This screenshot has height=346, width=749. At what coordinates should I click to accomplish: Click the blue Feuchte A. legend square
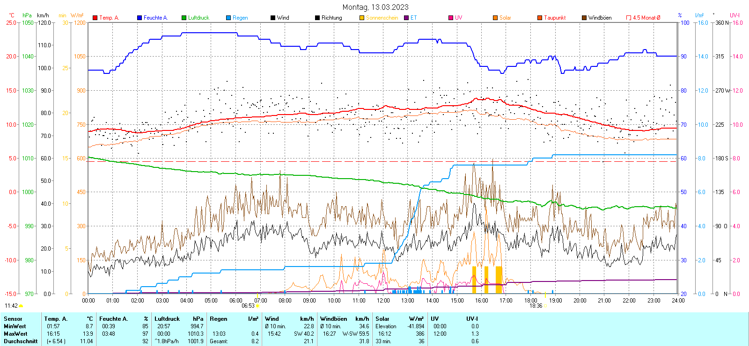(x=140, y=18)
